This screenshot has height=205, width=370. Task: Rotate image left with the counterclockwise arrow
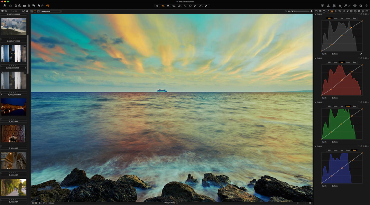click(x=16, y=6)
